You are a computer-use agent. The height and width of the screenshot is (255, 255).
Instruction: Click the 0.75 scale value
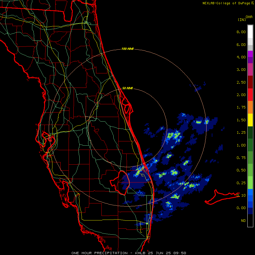[241, 158]
